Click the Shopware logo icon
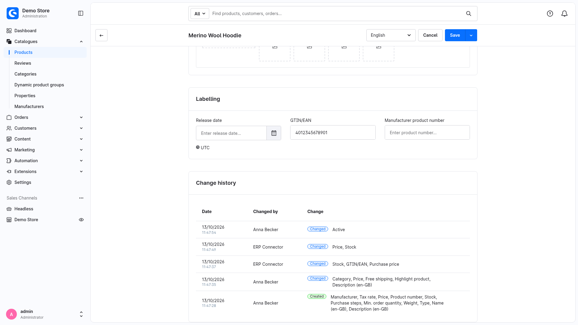Viewport: 578px width, 325px height. tap(13, 13)
